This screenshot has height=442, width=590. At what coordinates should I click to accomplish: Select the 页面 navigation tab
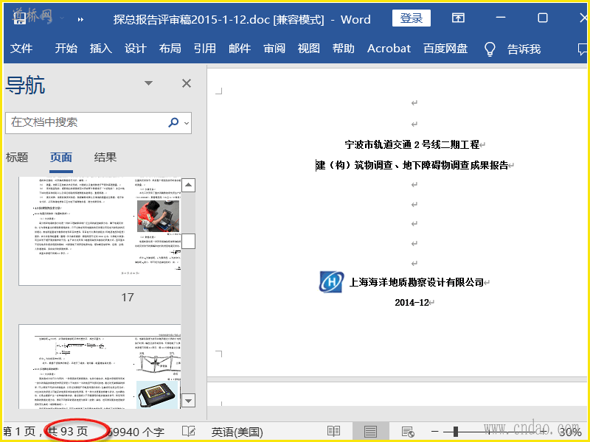pyautogui.click(x=61, y=157)
